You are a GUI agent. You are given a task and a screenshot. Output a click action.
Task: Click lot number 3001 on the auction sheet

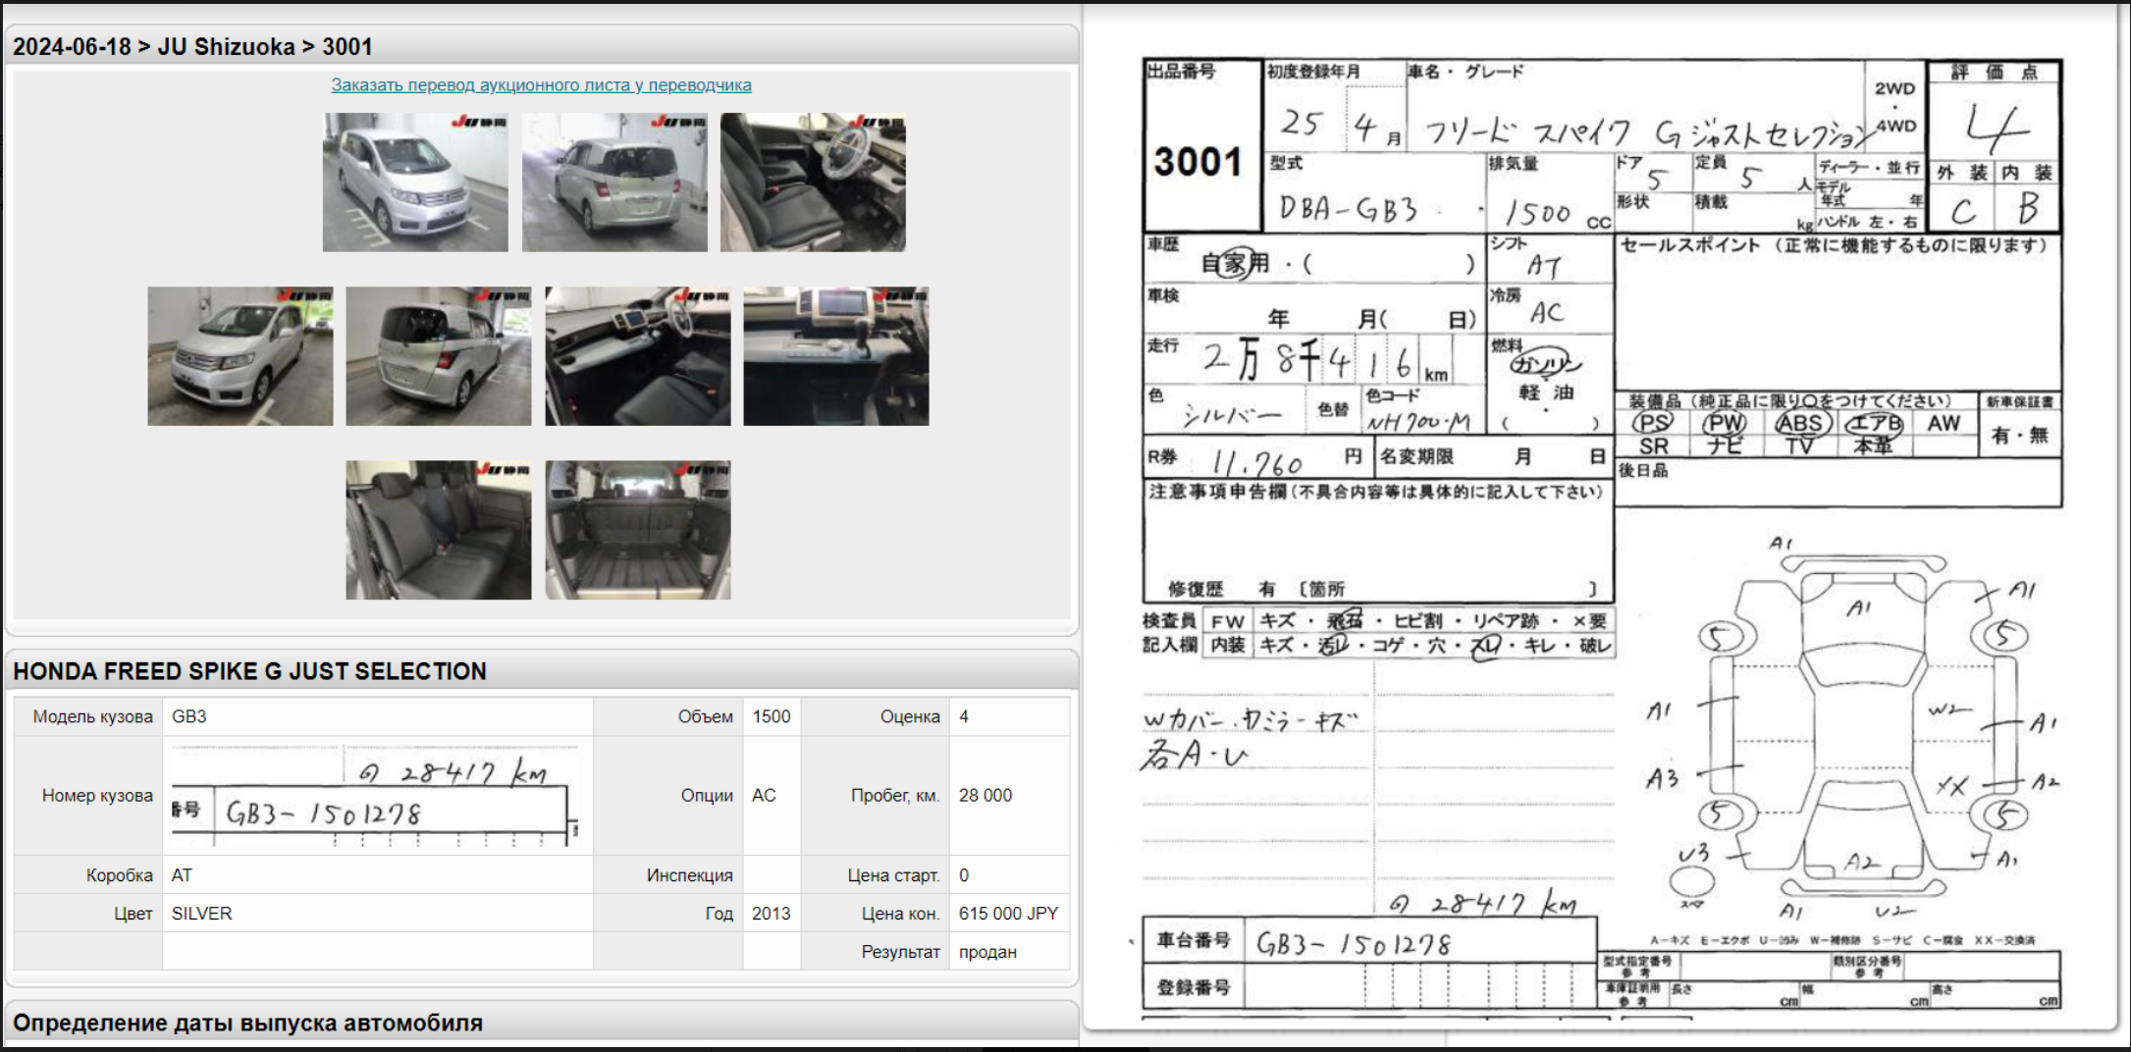(x=1199, y=162)
